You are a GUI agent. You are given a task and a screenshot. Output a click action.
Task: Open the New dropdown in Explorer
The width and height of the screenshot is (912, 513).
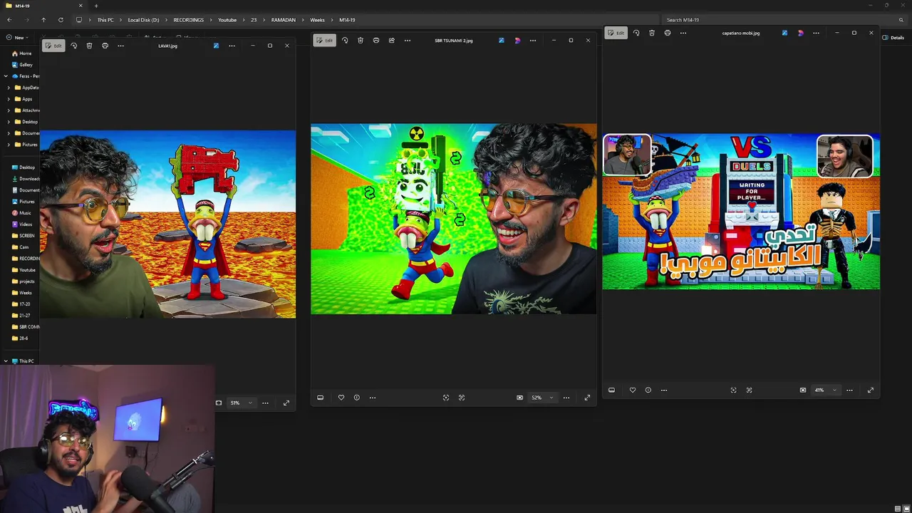[19, 37]
